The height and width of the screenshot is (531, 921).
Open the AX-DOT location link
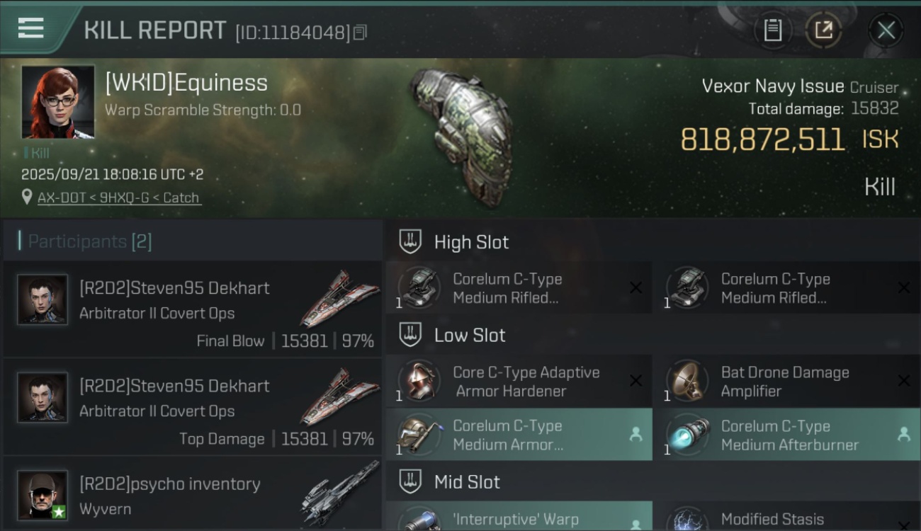119,198
